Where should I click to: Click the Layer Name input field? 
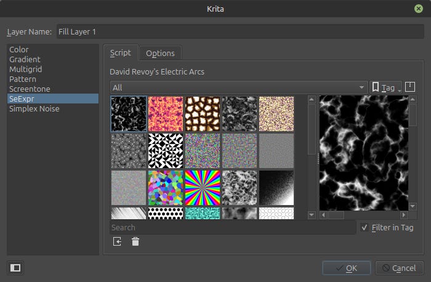[240, 31]
